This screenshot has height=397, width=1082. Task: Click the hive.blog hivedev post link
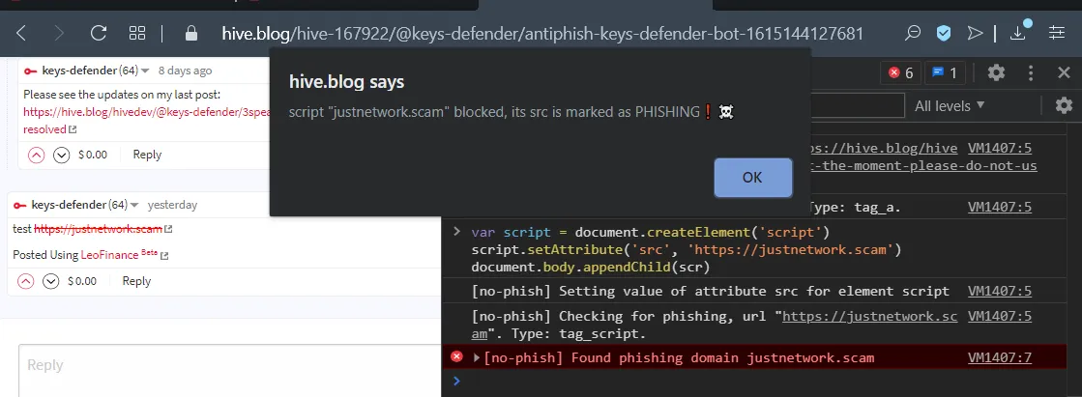pos(146,111)
